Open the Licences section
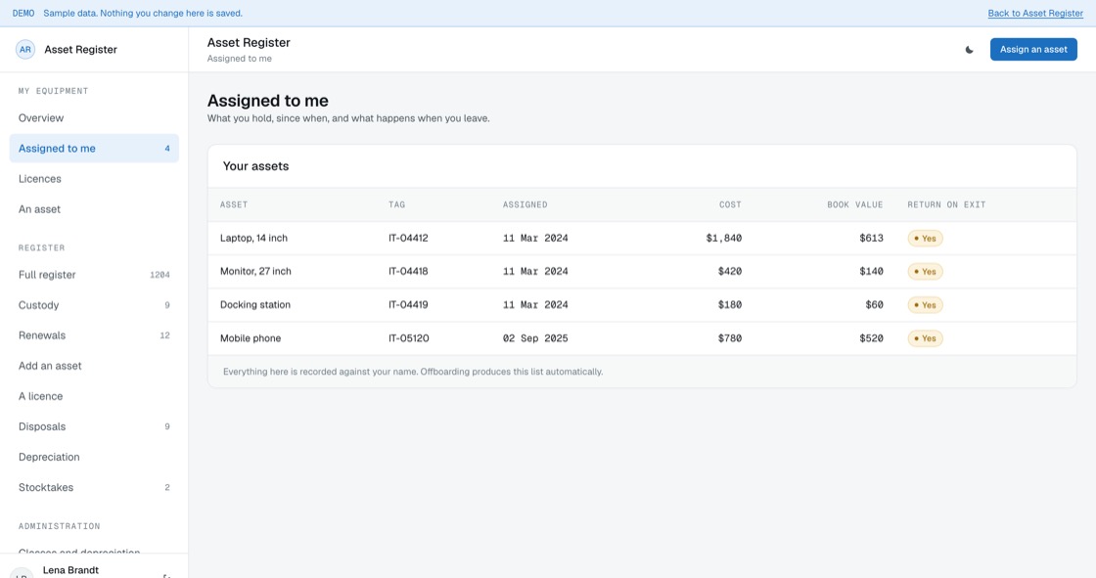The image size is (1096, 578). pos(94,179)
